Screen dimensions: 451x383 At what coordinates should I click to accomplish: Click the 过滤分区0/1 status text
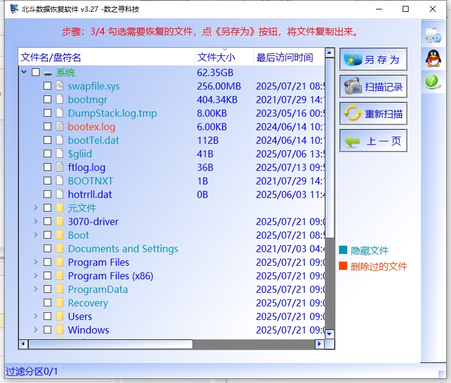pyautogui.click(x=32, y=371)
